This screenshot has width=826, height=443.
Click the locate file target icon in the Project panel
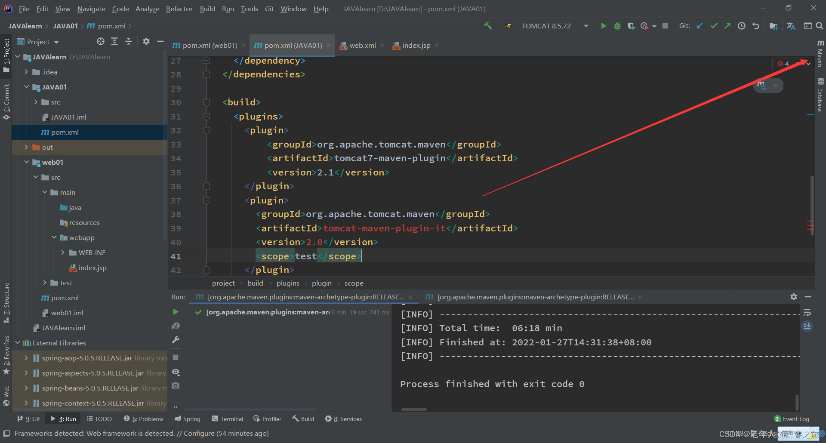coord(101,41)
